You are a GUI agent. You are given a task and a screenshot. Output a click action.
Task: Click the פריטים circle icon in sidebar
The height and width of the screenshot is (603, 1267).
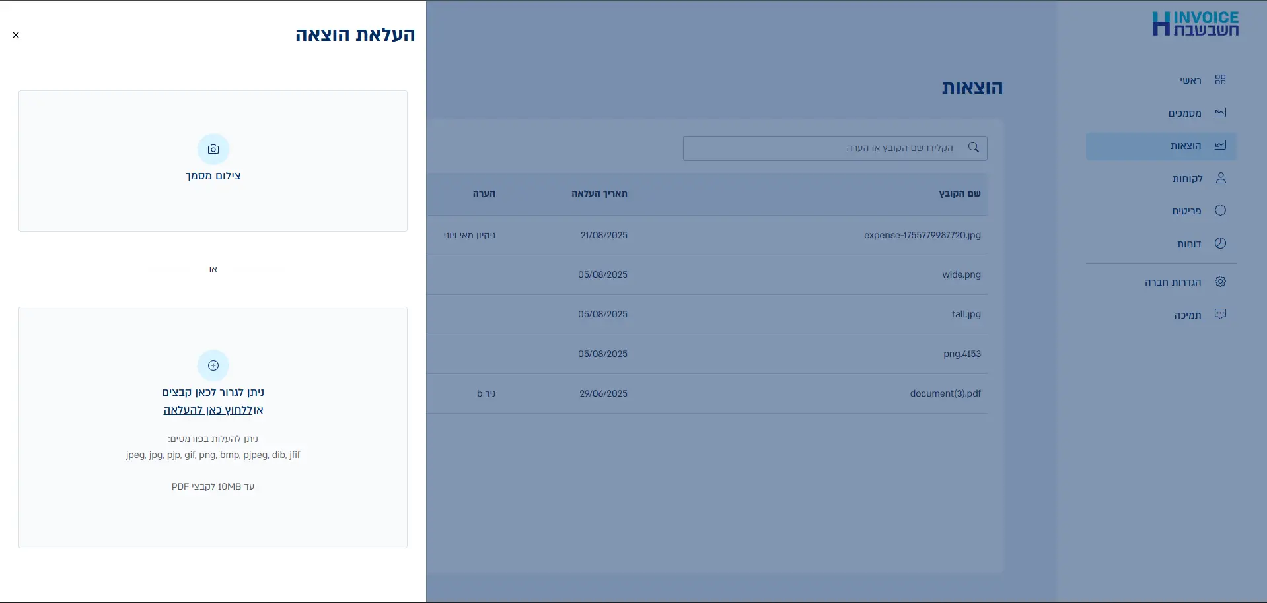[x=1220, y=210]
